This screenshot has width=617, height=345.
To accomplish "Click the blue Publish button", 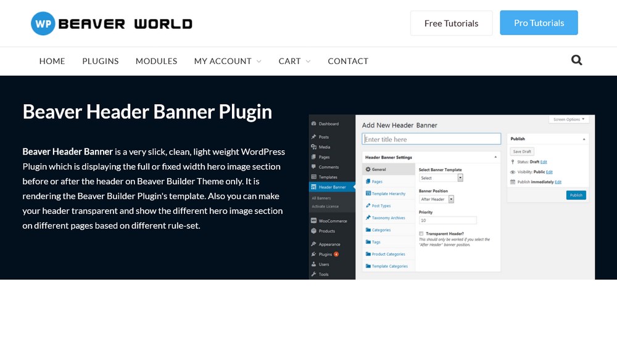I will click(576, 195).
